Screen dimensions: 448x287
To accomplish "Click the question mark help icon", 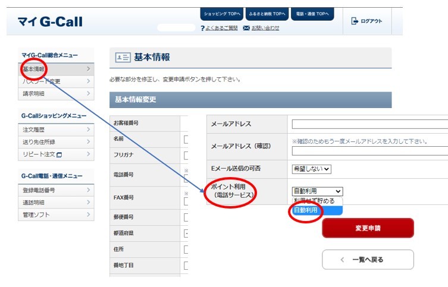I will [203, 28].
